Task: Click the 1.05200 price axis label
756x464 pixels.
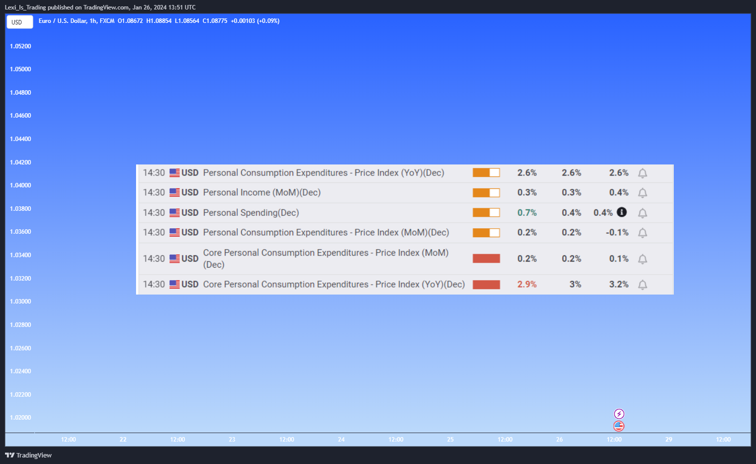Action: 20,46
